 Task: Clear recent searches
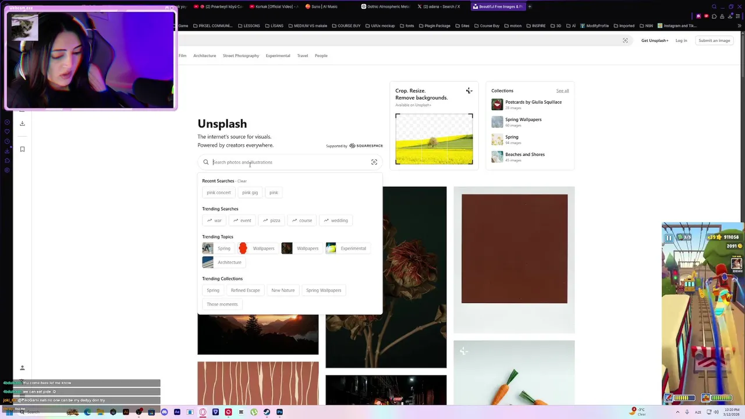point(242,181)
